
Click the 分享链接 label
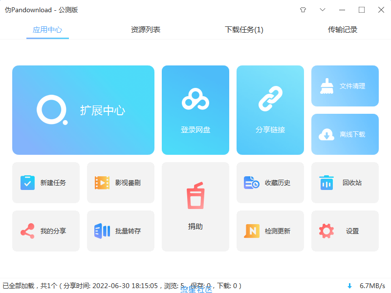tap(270, 129)
